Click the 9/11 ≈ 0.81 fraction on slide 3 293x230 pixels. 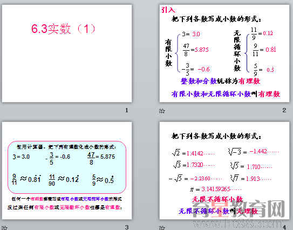tap(26, 179)
